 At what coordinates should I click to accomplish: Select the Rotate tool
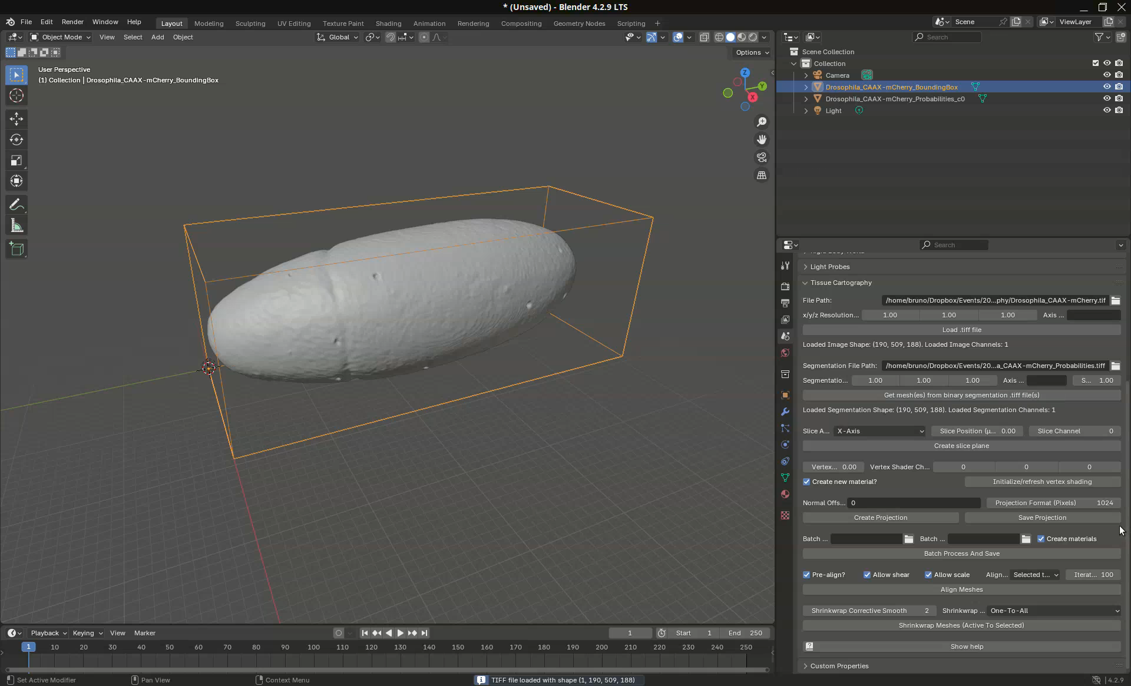coord(16,140)
